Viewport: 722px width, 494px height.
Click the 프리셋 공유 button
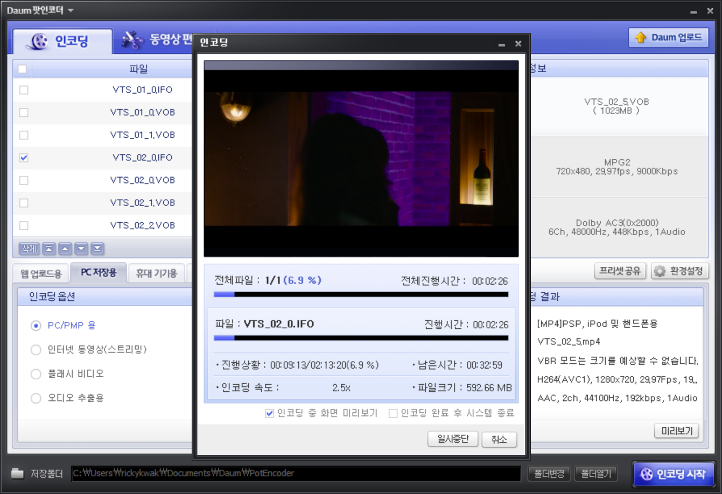[x=620, y=271]
